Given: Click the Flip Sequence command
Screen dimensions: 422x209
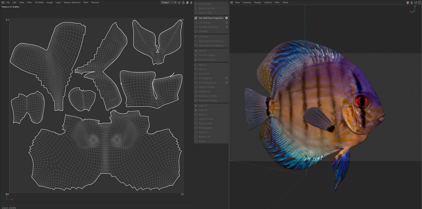Looking at the screenshot, I should pos(206,128).
